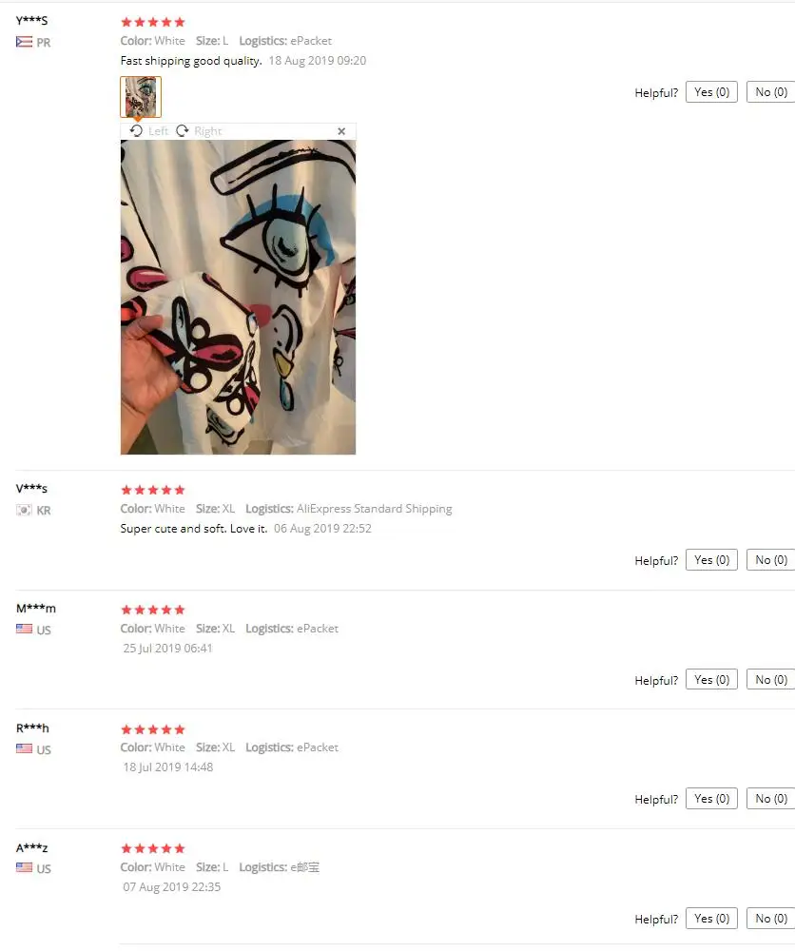Viewport: 795px width, 951px height.
Task: Open Y***S review photo thumbnail
Action: tap(141, 97)
